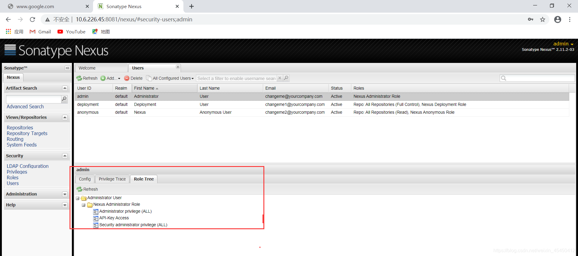This screenshot has height=256, width=578.
Task: Click the Nexus Administrator Role folder icon
Action: point(90,205)
